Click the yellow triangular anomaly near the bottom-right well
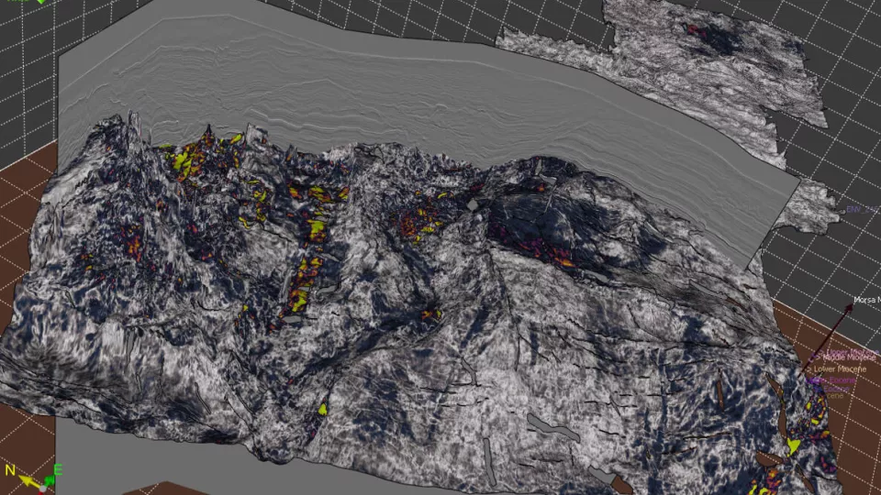The image size is (881, 495). [x=794, y=446]
